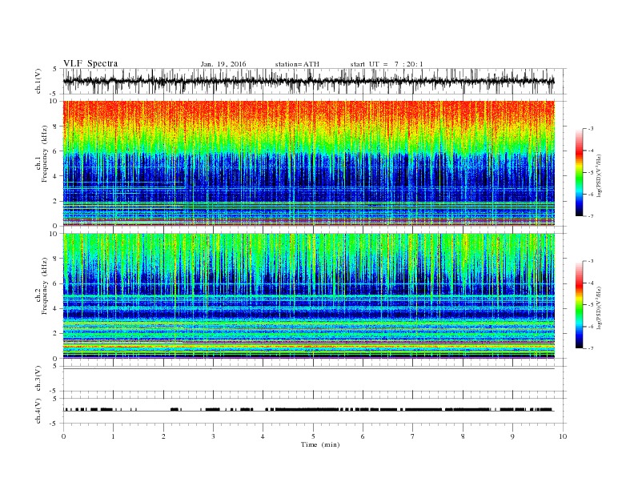The width and height of the screenshot is (634, 490).
Task: Click the time axis tick label "0"
Action: point(63,436)
